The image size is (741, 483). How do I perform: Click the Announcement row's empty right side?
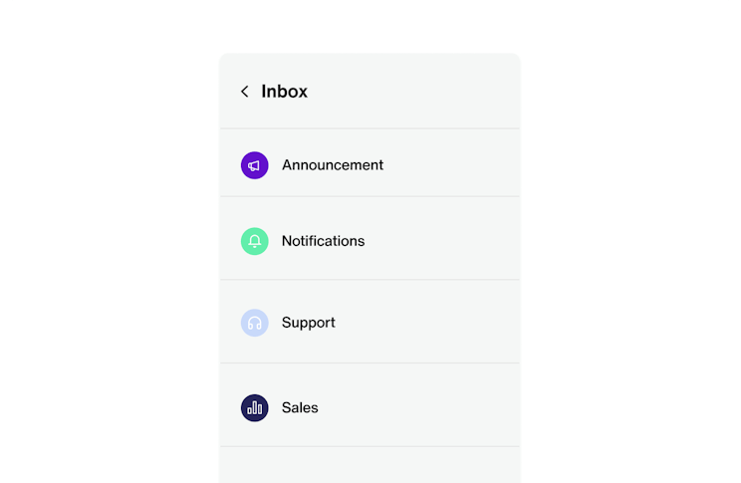point(458,165)
